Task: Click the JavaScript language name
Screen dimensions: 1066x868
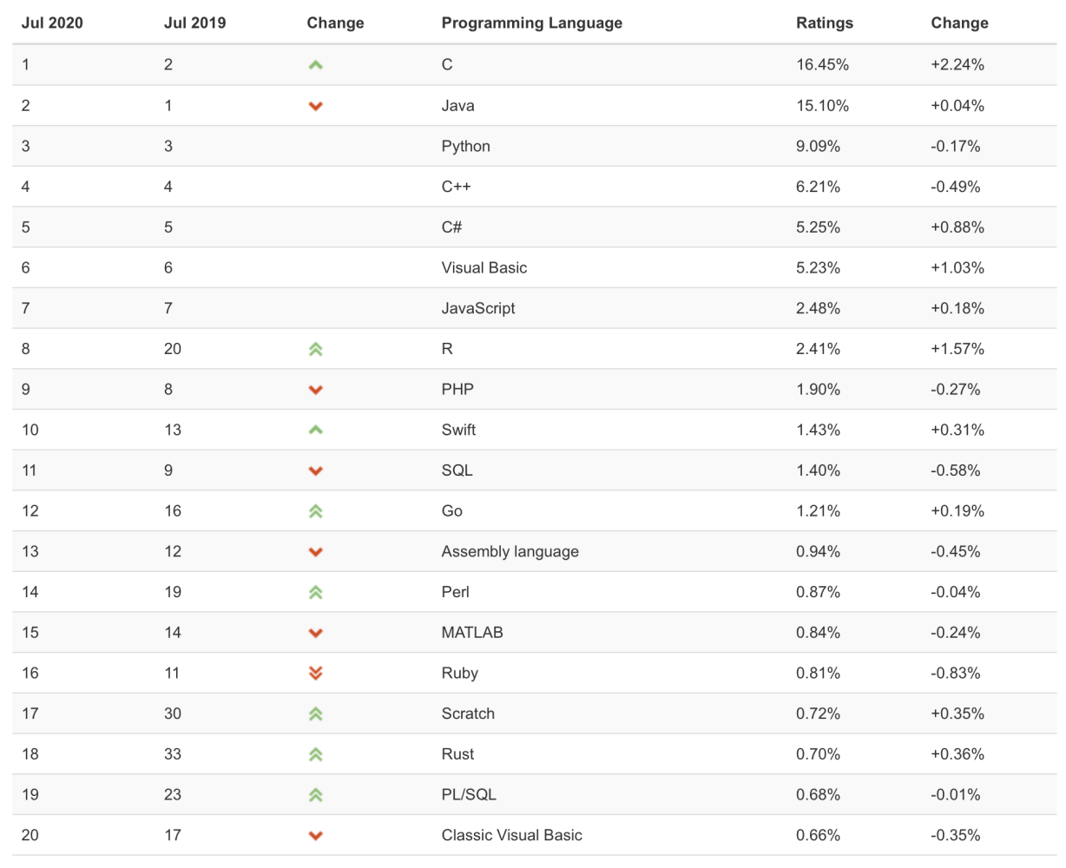Action: click(x=477, y=308)
